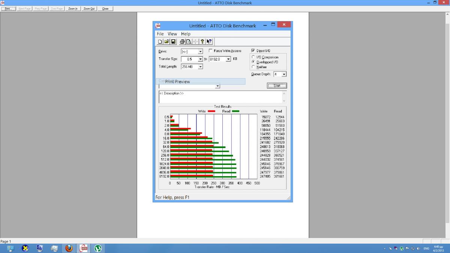
Task: Click the Prev Page button
Action: pos(40,9)
